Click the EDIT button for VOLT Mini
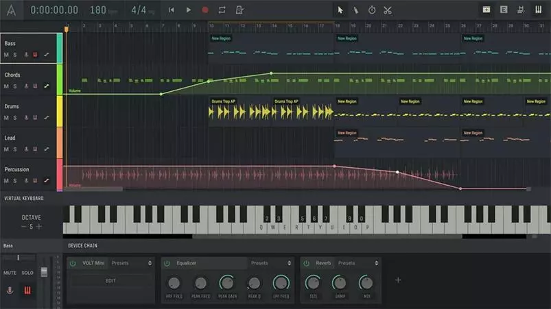The width and height of the screenshot is (551, 309). click(x=110, y=281)
